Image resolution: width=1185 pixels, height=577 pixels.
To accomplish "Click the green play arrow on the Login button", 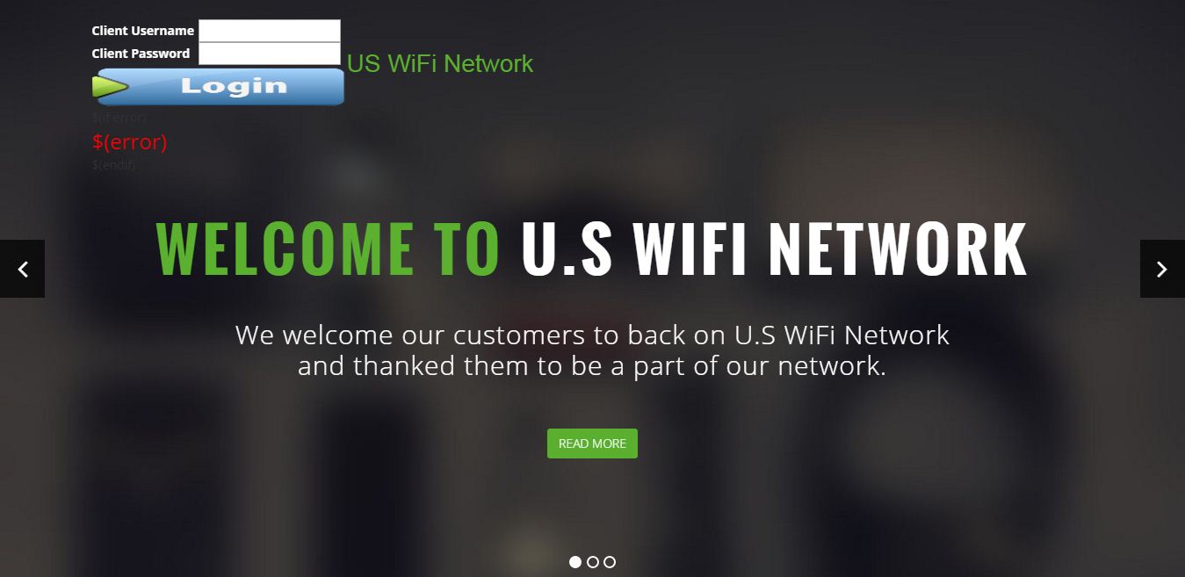I will pos(111,87).
